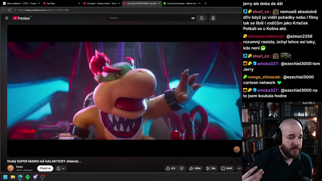Close the CzechCloud Stream tab

(200, 4)
